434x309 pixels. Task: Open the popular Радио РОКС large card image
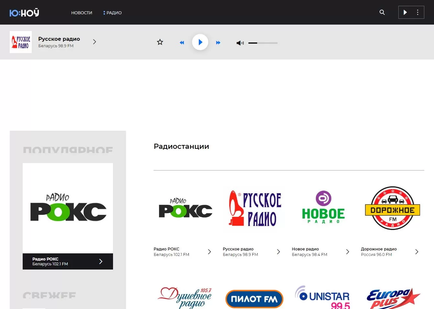(68, 208)
